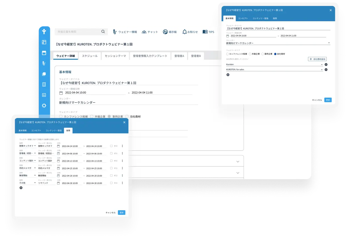Open more options for 施策キックオフ row
Screen dimensions: 350x240
[x=122, y=146]
